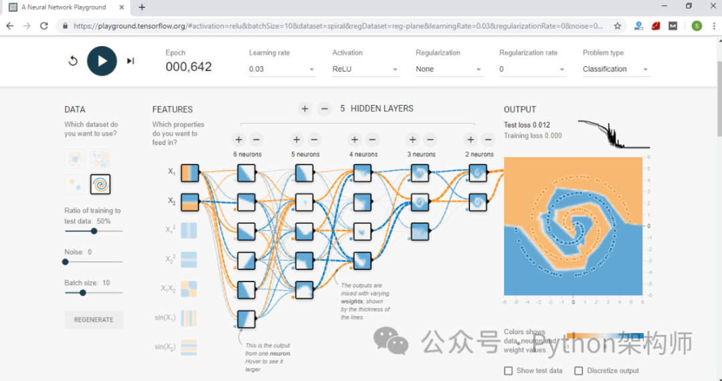Click the top neuron in first hidden layer
This screenshot has height=381, width=722.
(x=246, y=173)
